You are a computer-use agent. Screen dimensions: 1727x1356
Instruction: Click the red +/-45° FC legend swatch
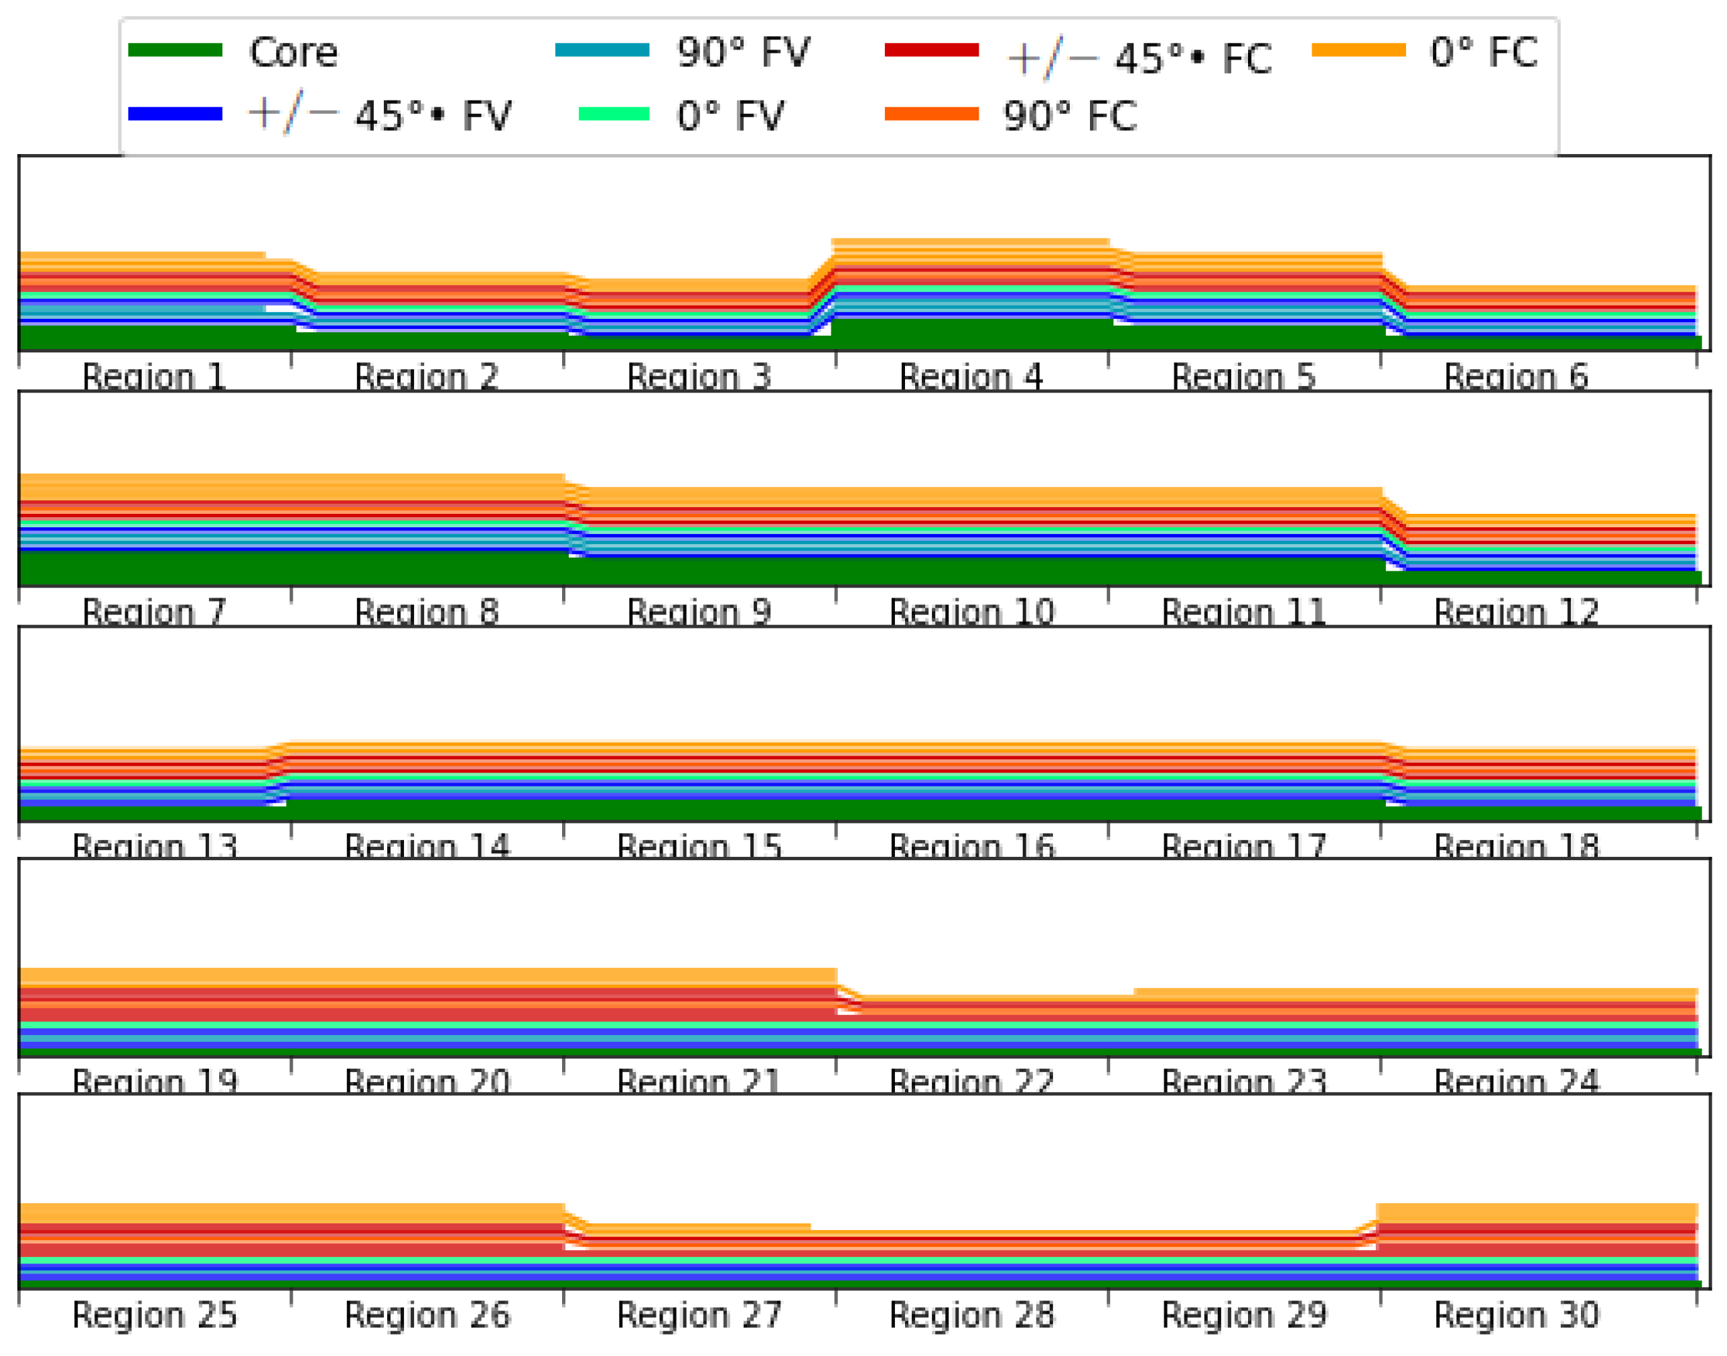coord(931,51)
